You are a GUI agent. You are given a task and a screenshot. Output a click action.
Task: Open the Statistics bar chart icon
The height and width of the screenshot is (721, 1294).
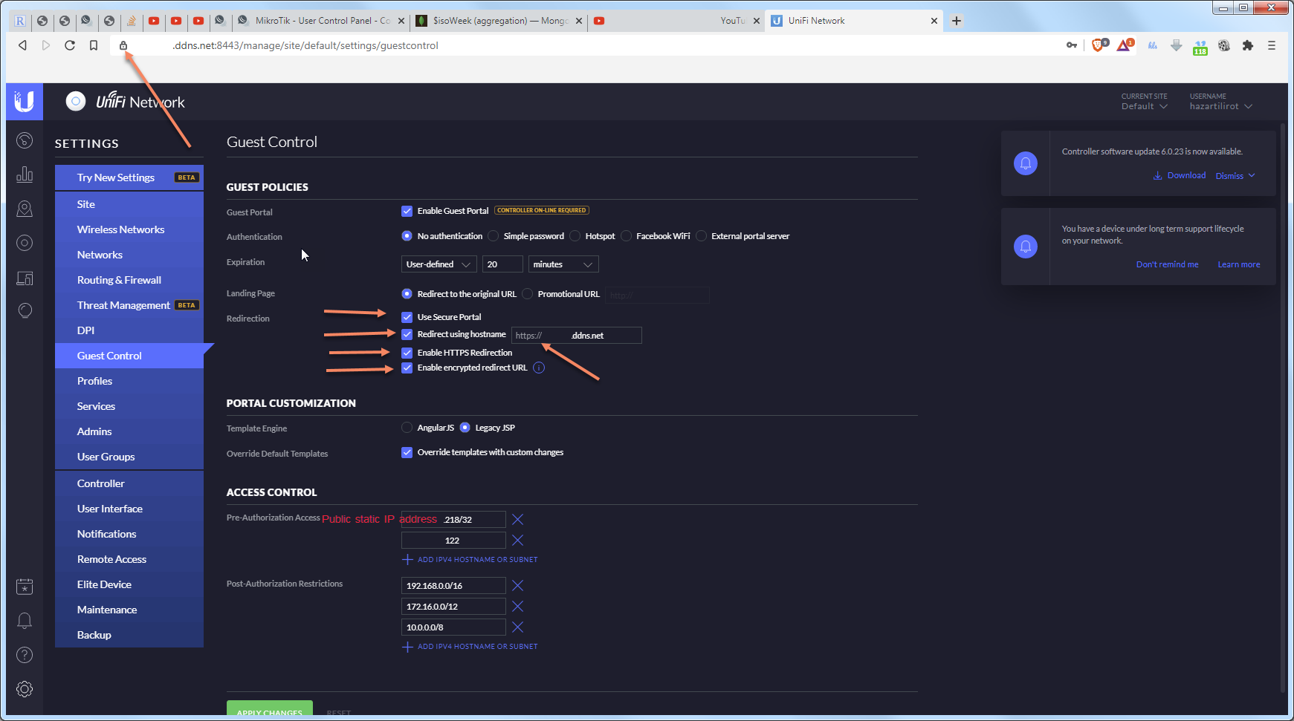point(25,174)
